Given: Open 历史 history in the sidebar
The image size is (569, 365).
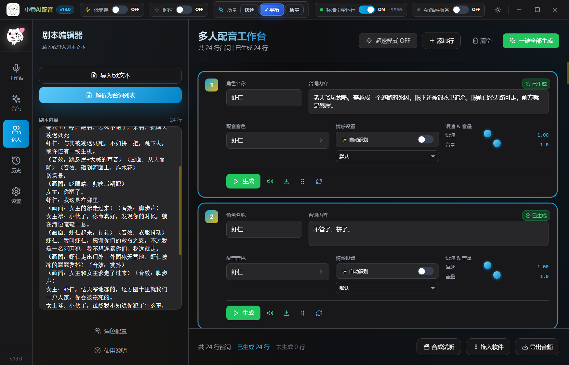Looking at the screenshot, I should (x=16, y=164).
